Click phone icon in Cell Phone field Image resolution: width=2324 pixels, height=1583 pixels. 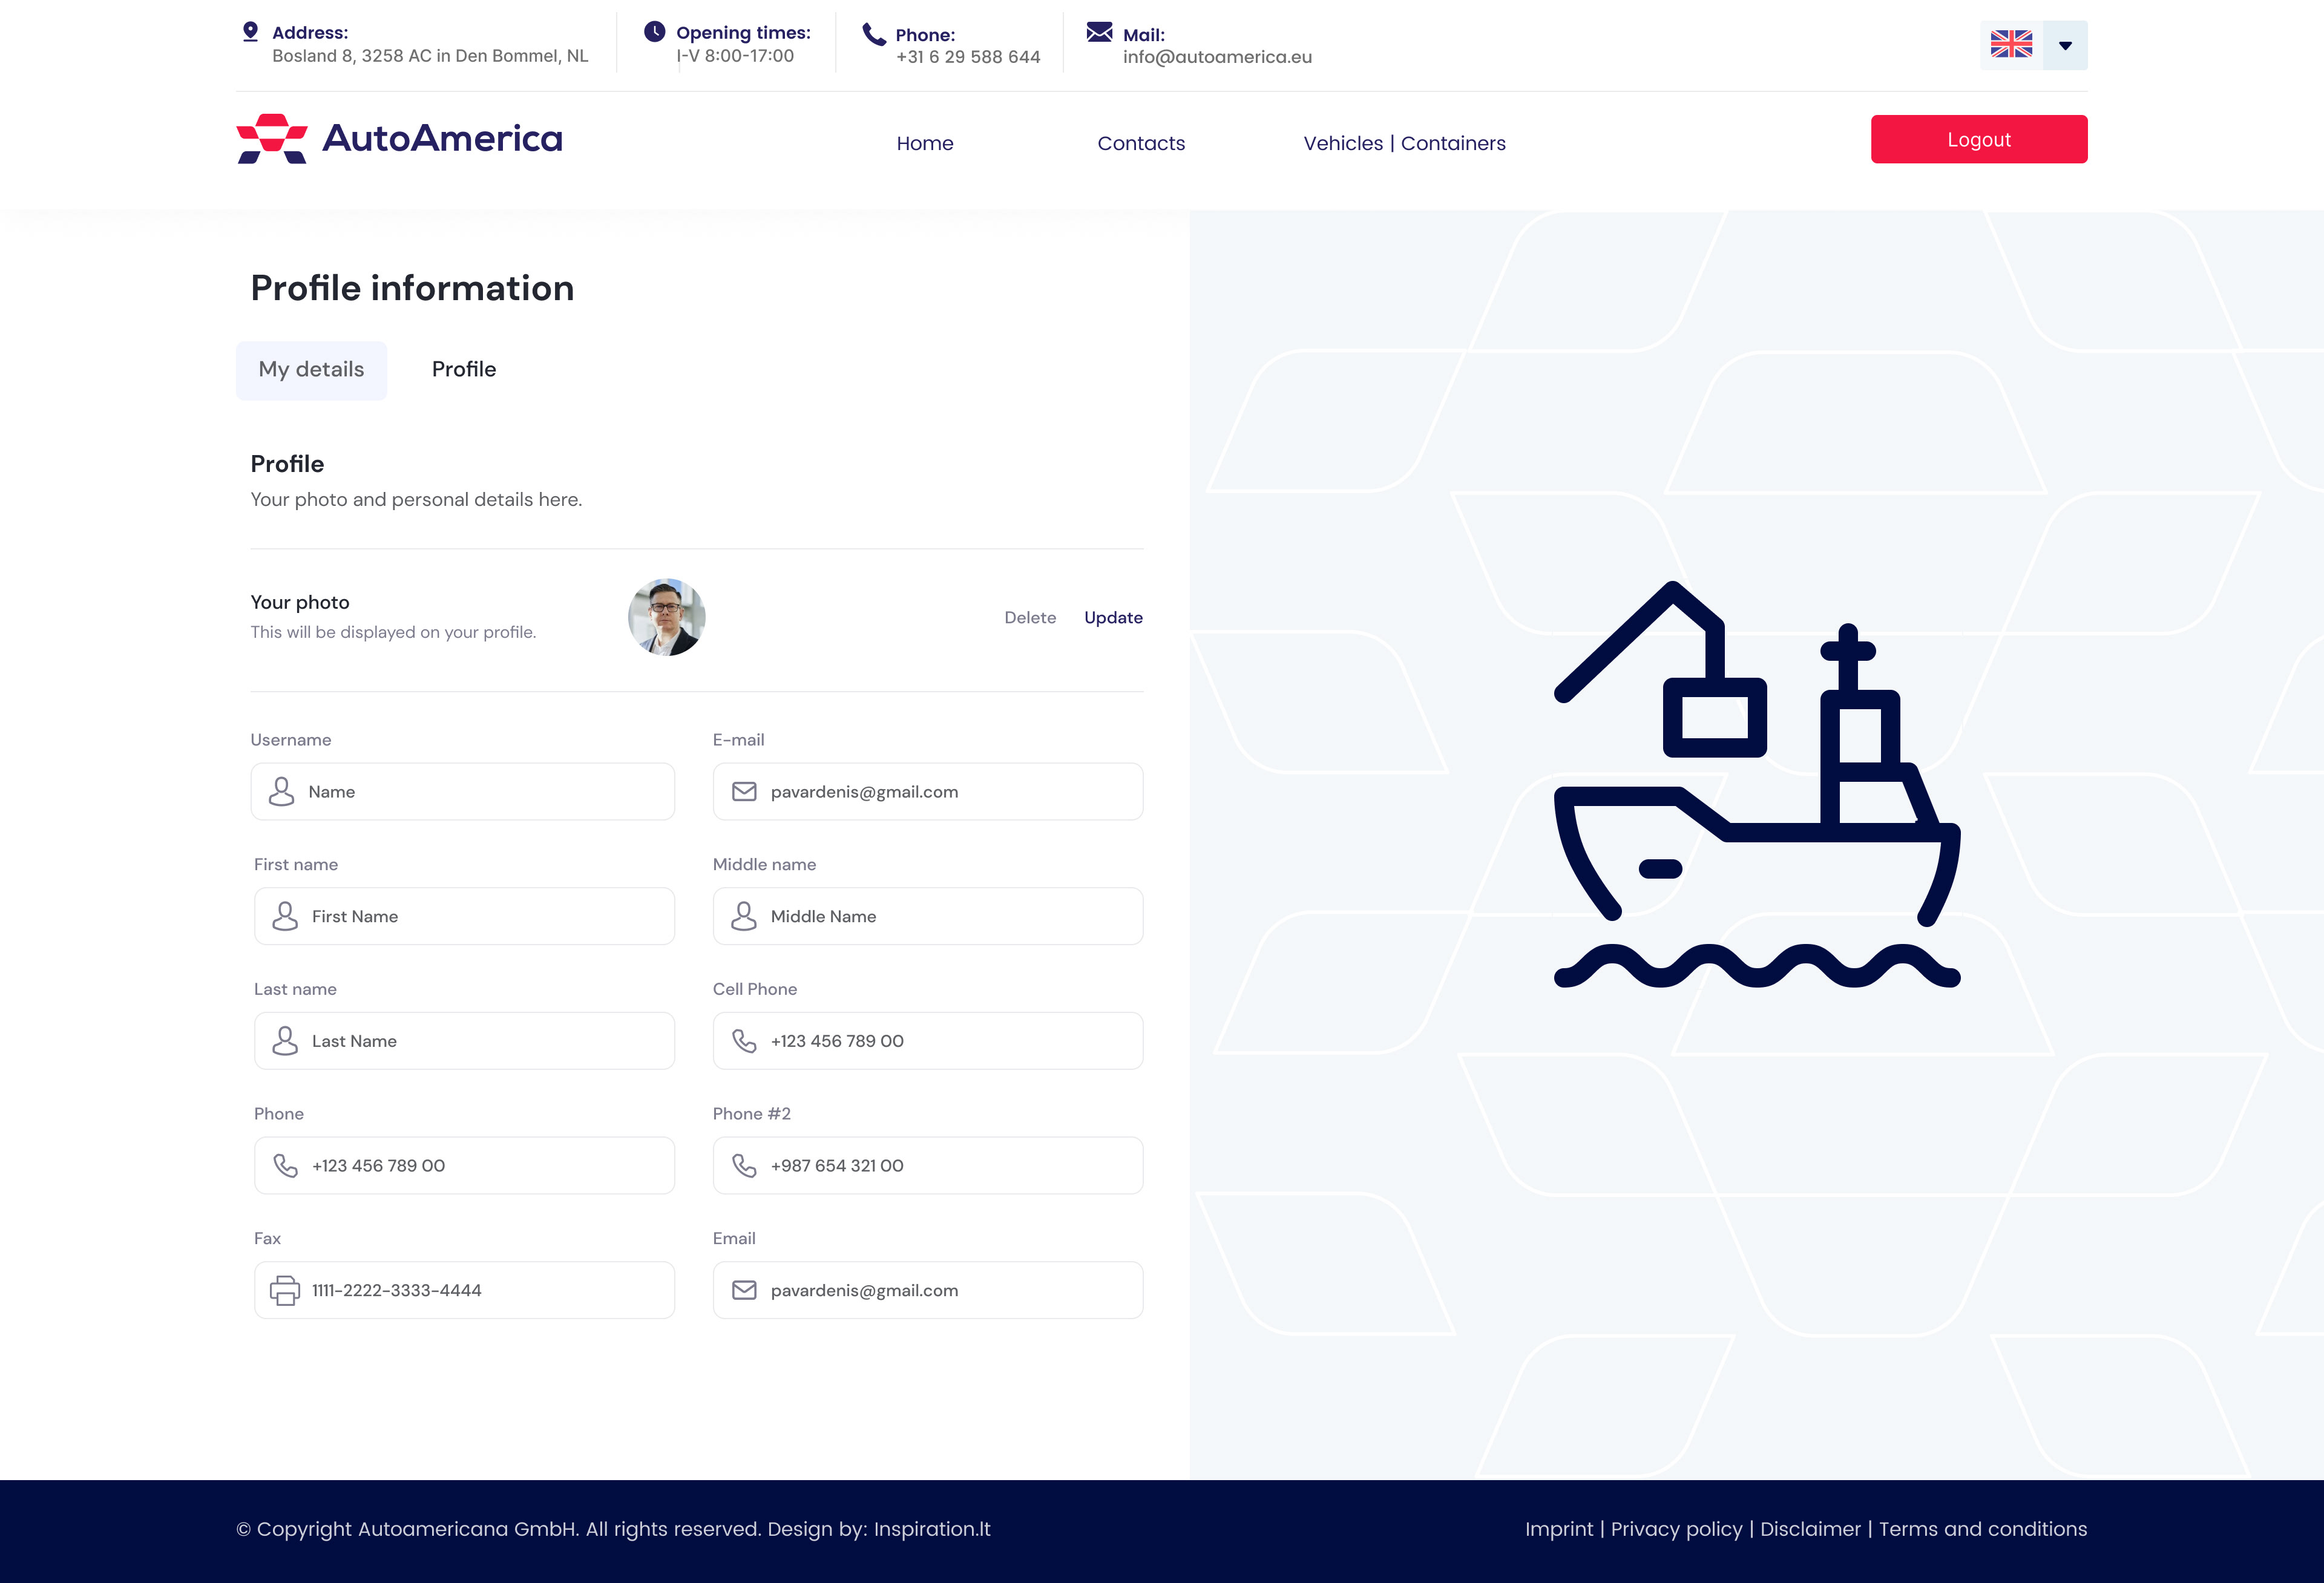pos(744,1041)
